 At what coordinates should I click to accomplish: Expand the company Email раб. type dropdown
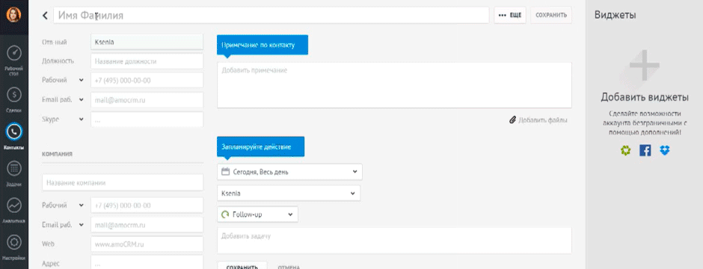pos(82,225)
